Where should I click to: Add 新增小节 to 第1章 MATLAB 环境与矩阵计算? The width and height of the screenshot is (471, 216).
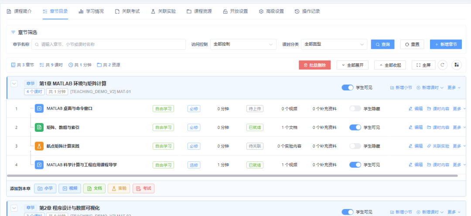click(401, 88)
